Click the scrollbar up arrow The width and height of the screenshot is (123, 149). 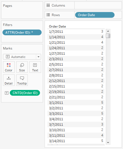click(108, 31)
